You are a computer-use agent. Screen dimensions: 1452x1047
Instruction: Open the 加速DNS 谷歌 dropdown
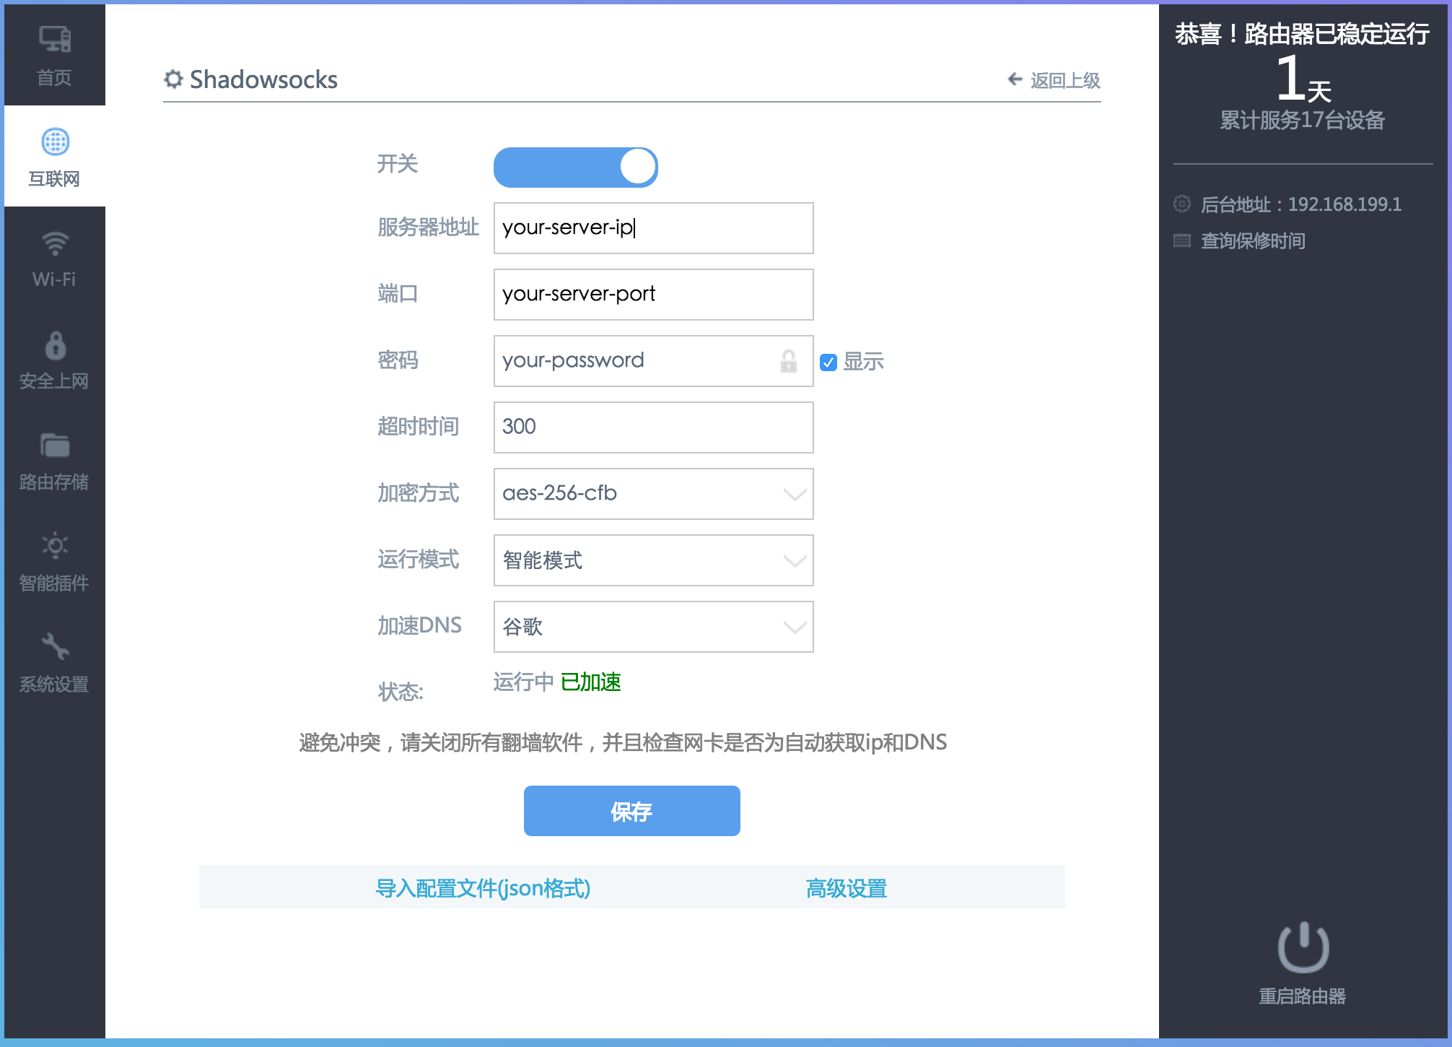pos(653,627)
